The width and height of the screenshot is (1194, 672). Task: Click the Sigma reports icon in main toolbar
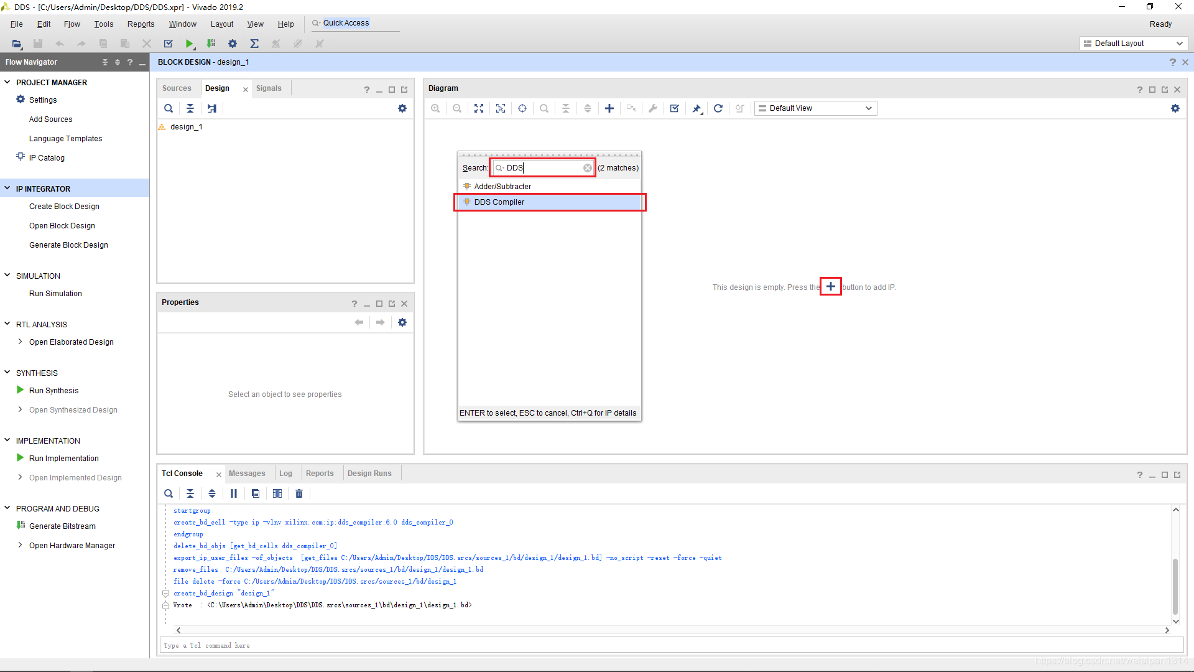[254, 44]
